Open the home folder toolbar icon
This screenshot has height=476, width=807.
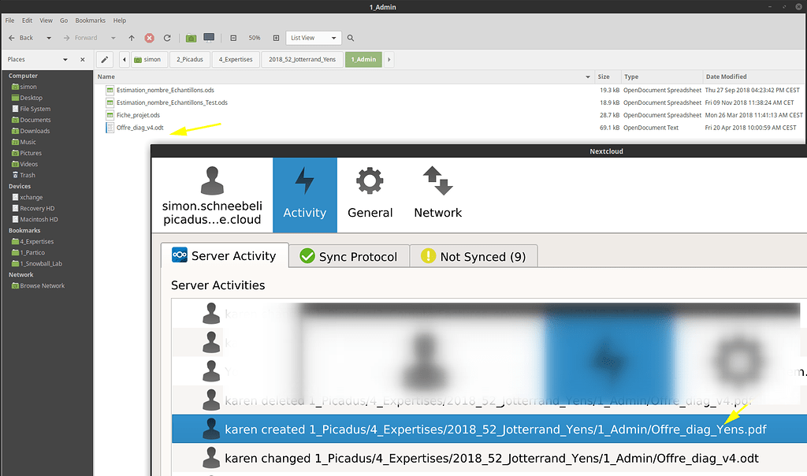191,38
